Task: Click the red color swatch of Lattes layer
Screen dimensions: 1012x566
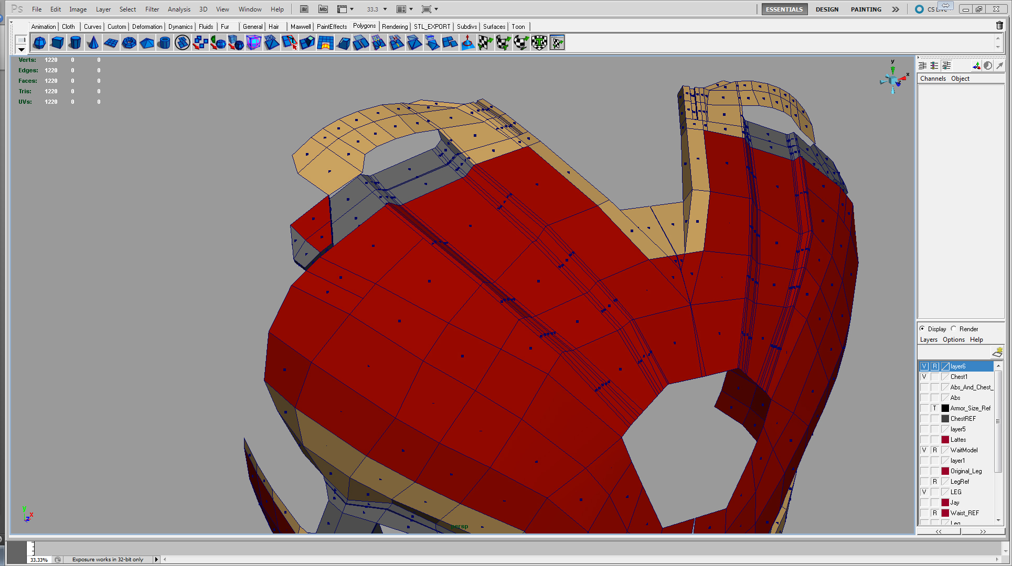Action: coord(945,440)
